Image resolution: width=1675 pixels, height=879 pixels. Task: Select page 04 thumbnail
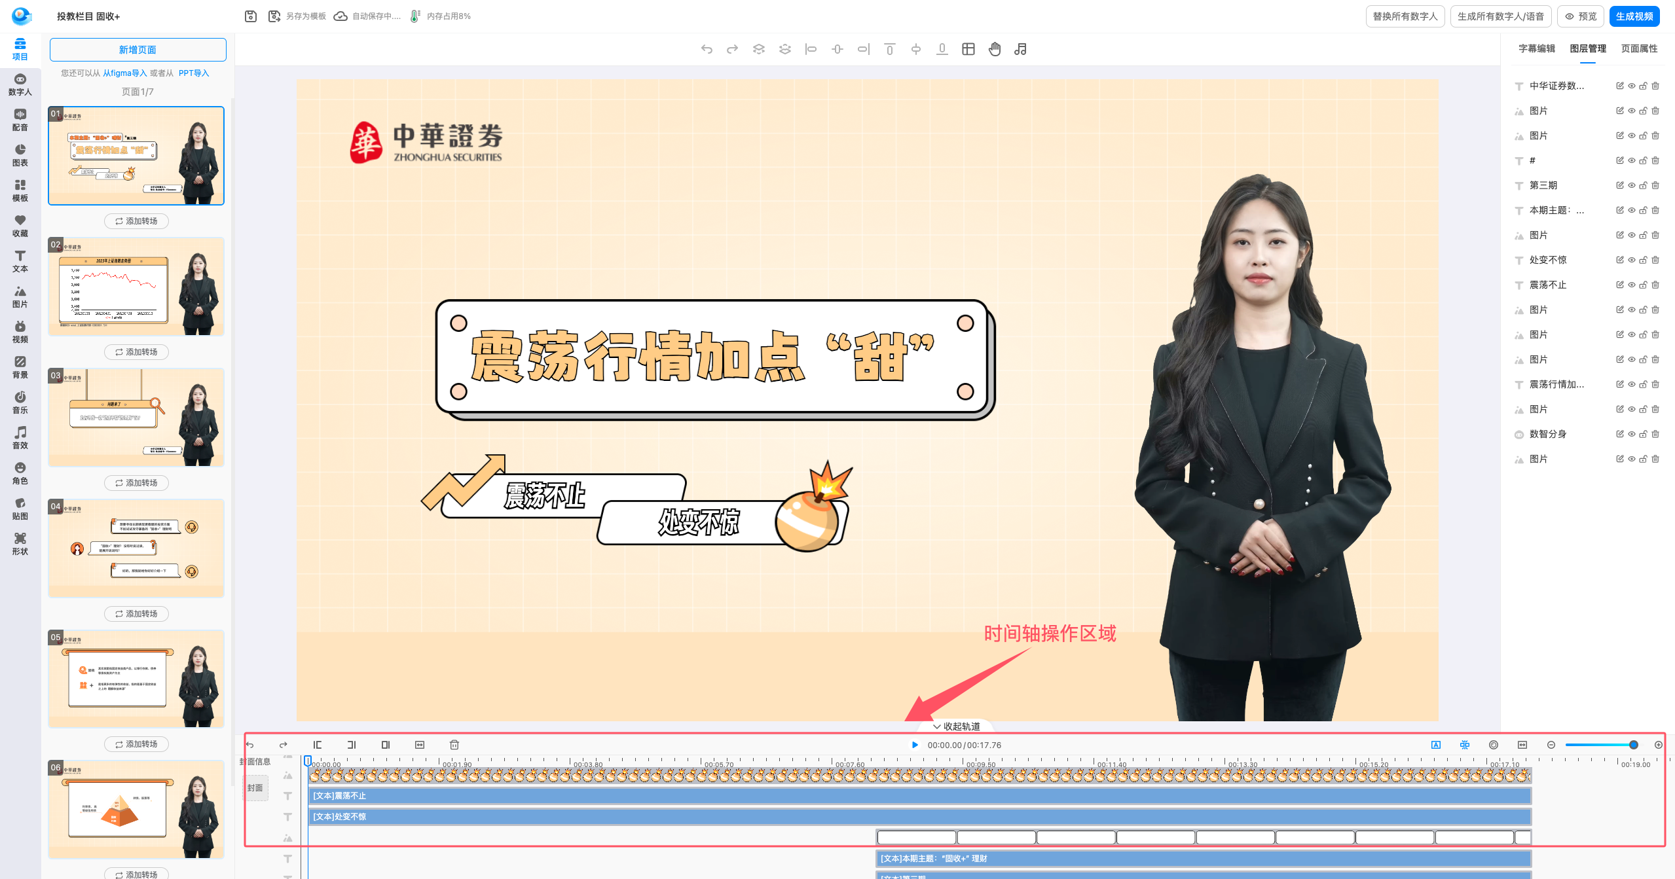click(x=136, y=548)
